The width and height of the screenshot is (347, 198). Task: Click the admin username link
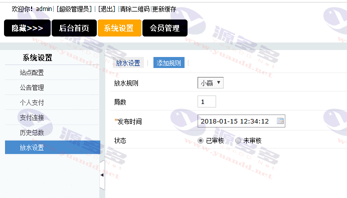(44, 9)
